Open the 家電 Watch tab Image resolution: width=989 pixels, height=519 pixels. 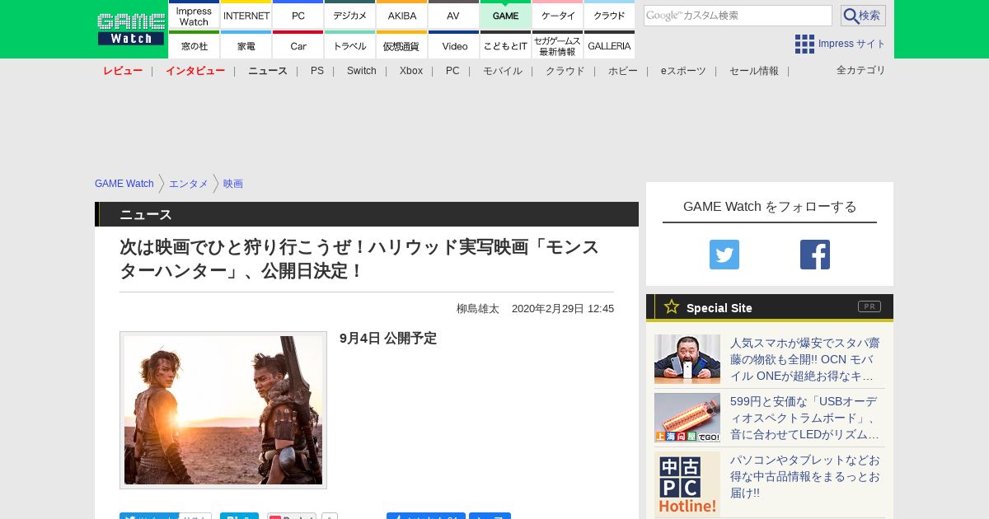point(246,45)
